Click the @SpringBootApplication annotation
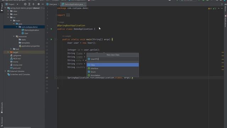This screenshot has width=227, height=128. 71,26
